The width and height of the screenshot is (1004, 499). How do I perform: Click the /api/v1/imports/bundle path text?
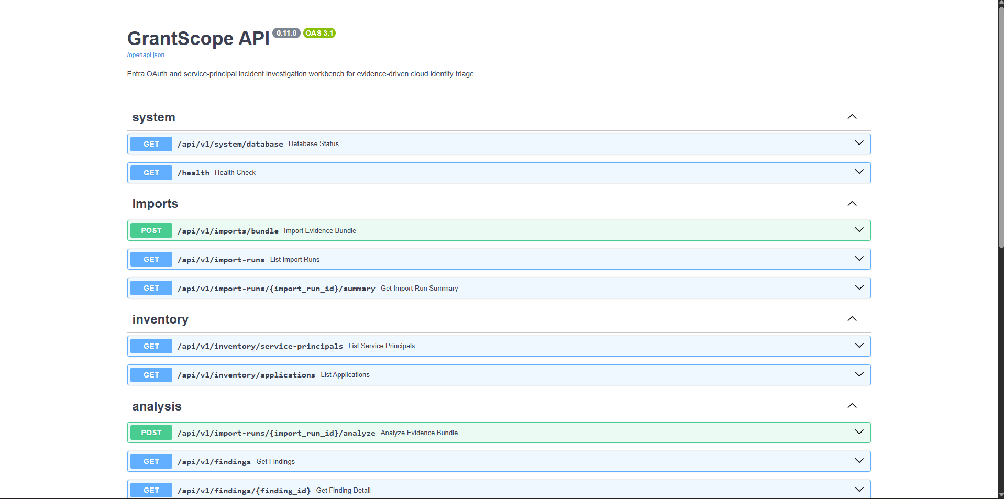tap(228, 231)
